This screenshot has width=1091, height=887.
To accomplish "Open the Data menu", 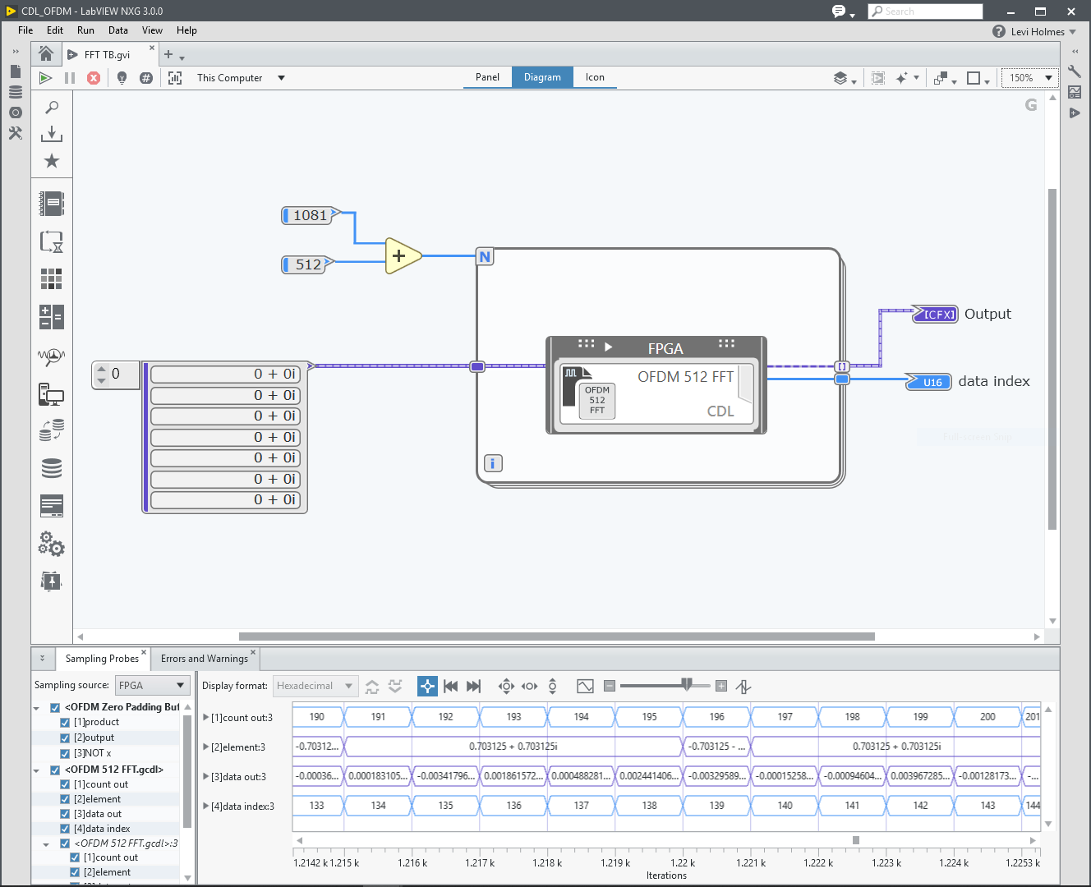I will coord(118,30).
